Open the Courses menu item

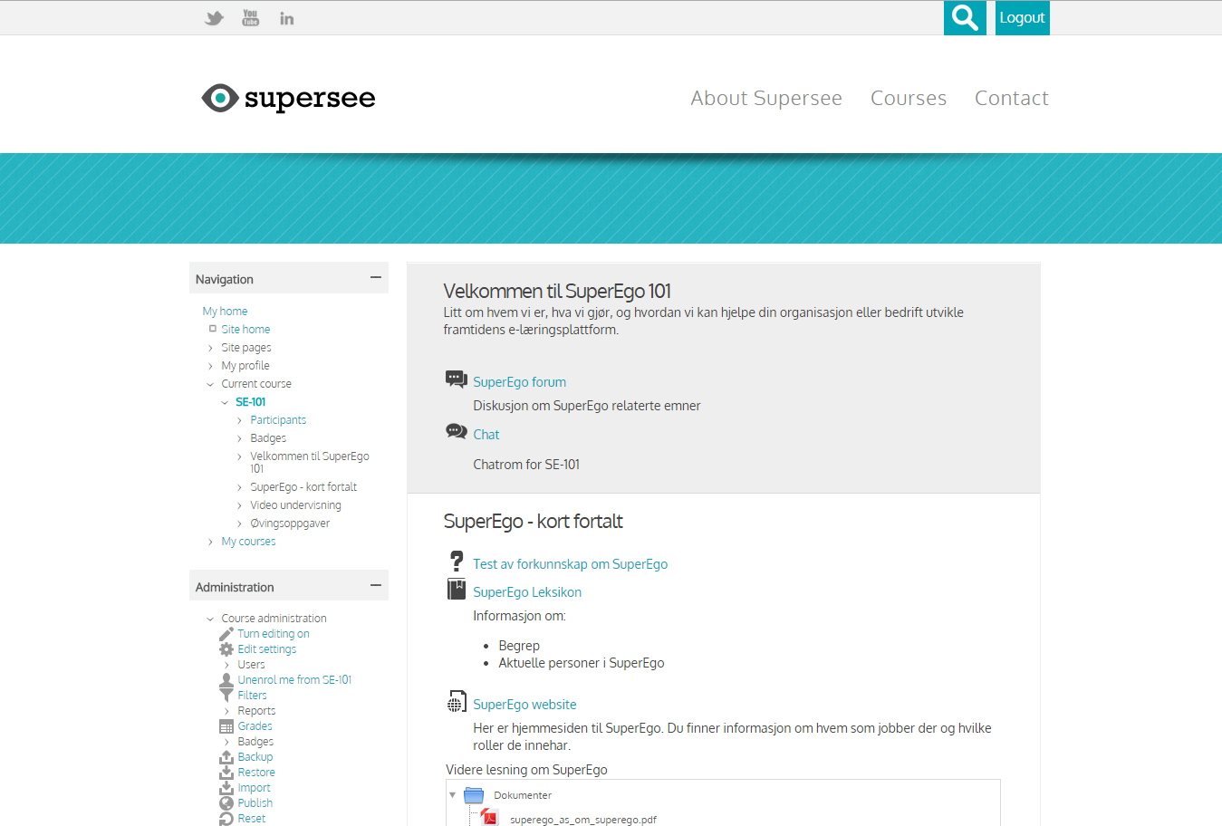click(908, 98)
